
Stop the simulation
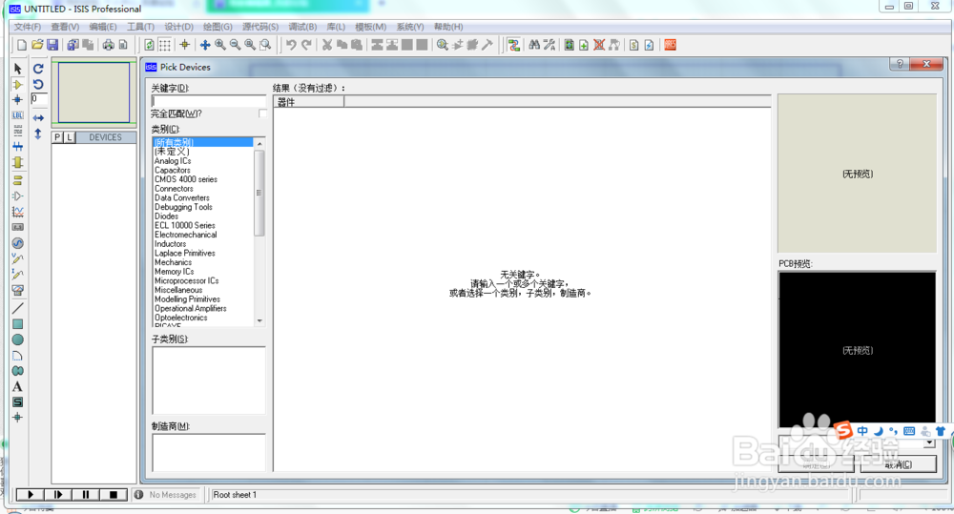114,495
